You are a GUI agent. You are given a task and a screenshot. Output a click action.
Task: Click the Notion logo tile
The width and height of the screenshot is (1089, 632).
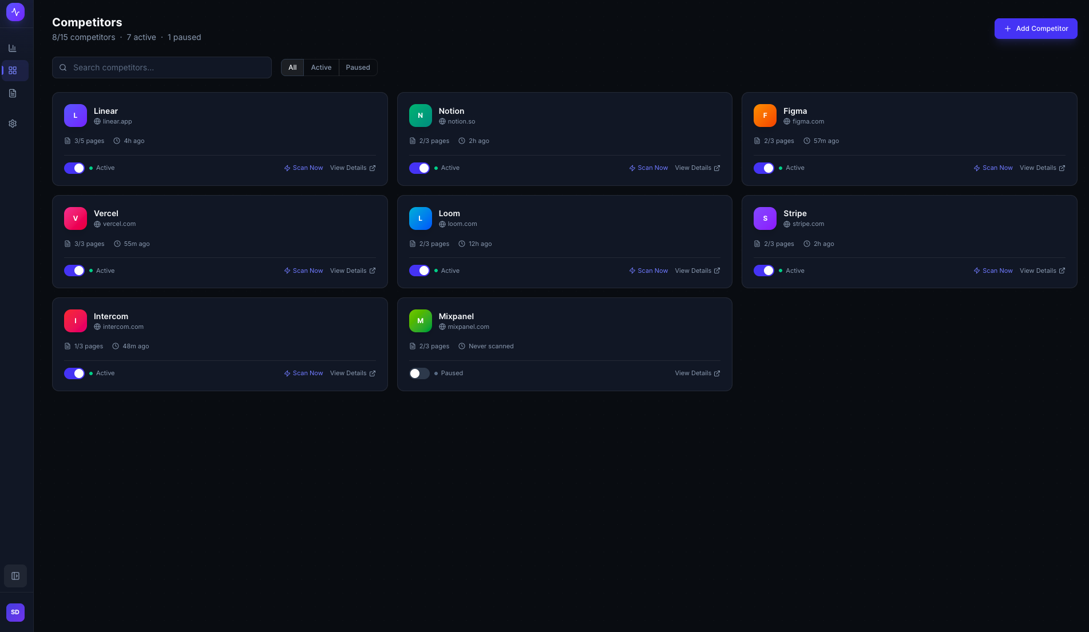[421, 116]
